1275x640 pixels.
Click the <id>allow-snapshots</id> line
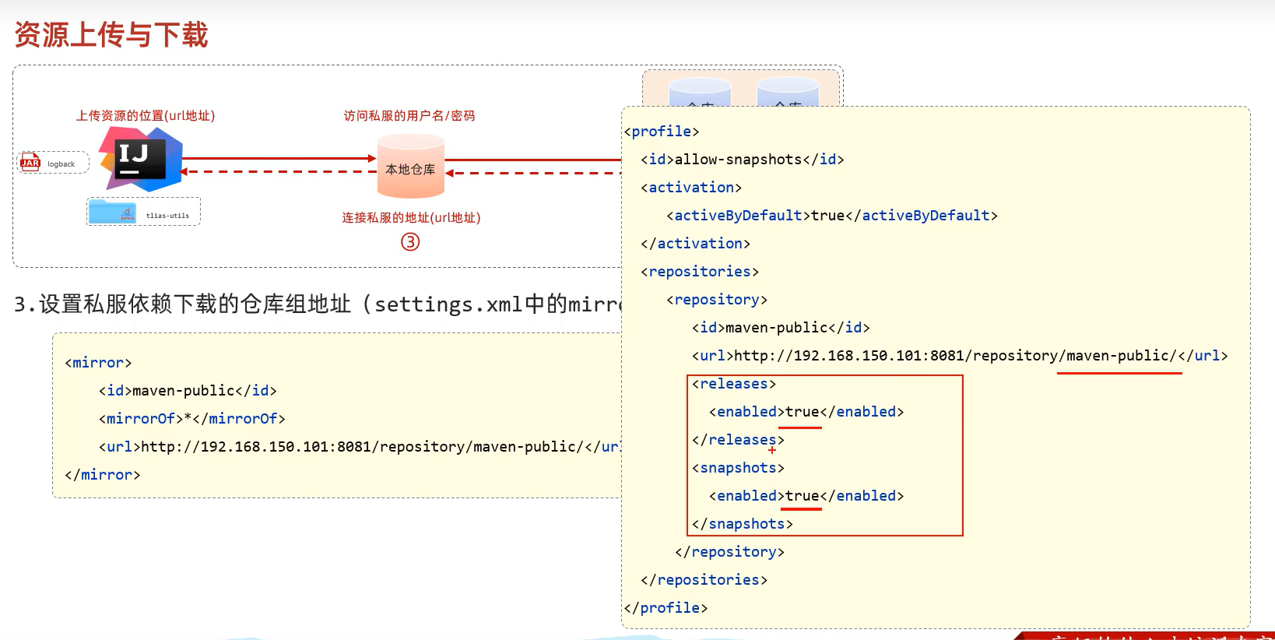pos(743,160)
